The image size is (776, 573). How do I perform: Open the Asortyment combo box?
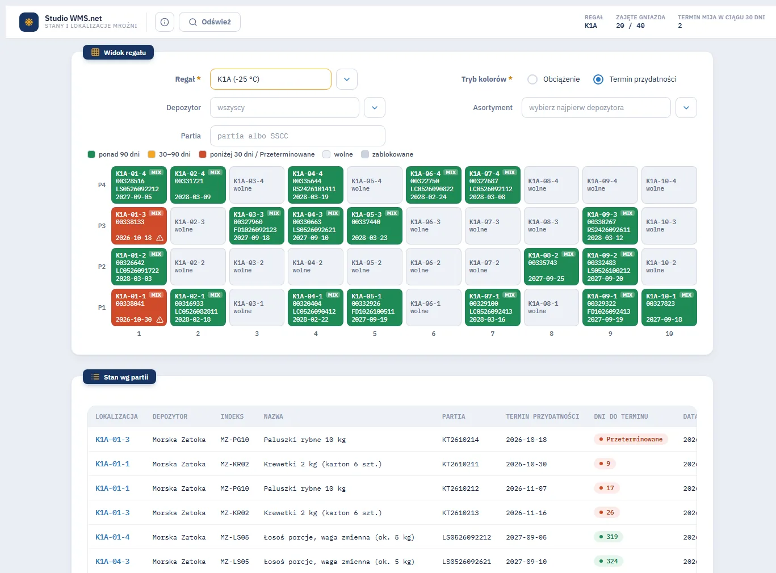(596, 108)
